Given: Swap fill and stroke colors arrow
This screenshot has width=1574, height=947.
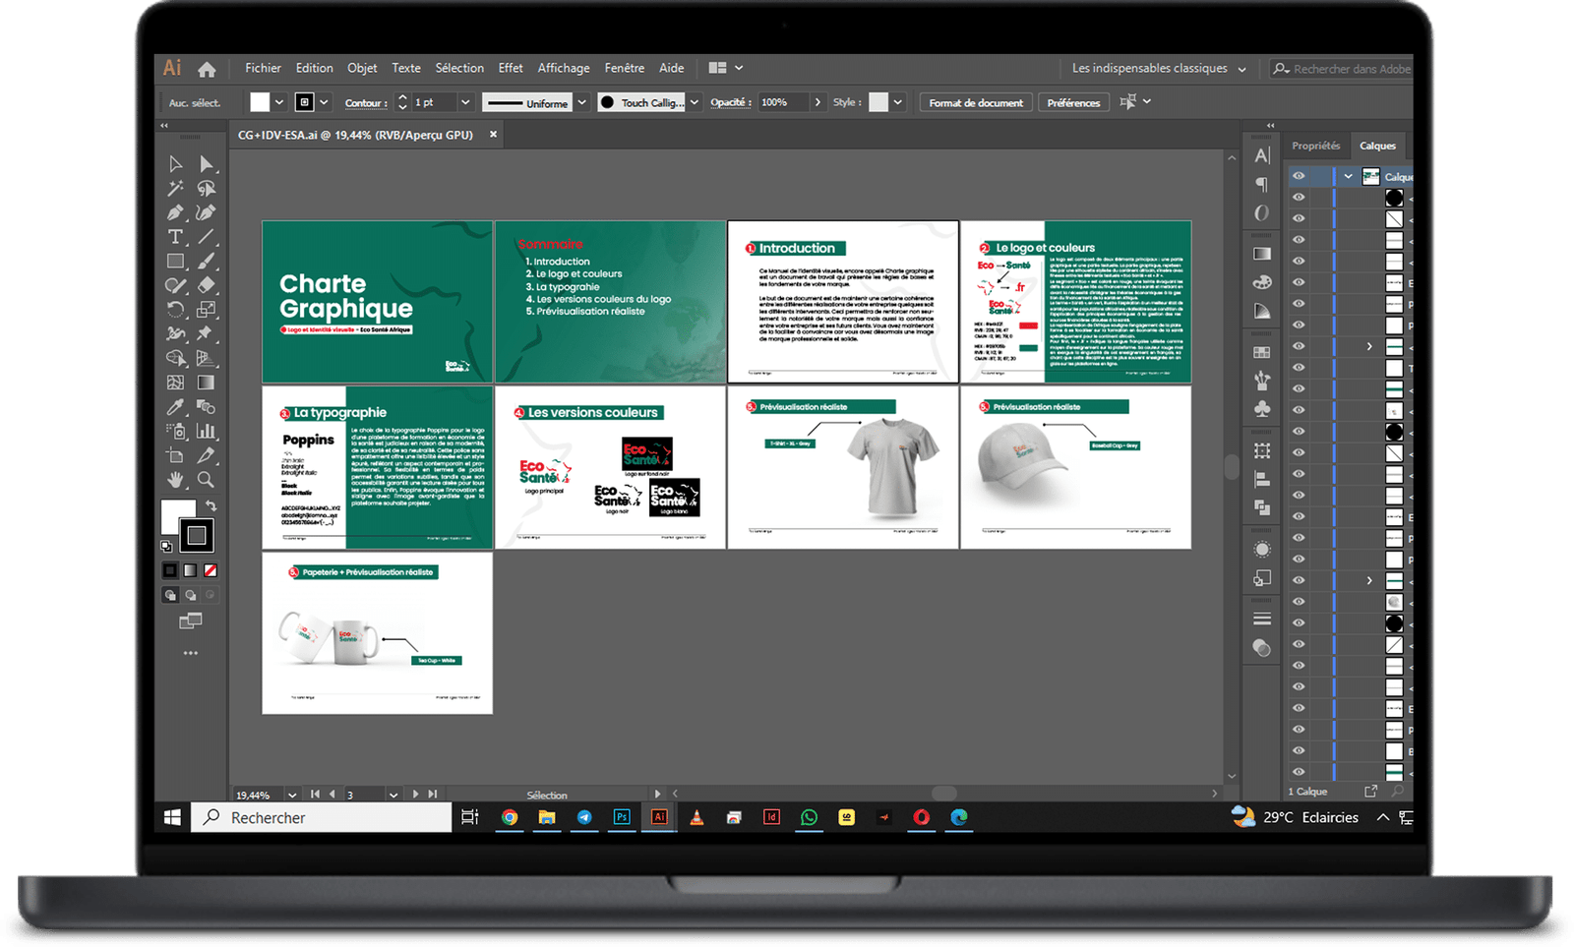Looking at the screenshot, I should [x=211, y=505].
